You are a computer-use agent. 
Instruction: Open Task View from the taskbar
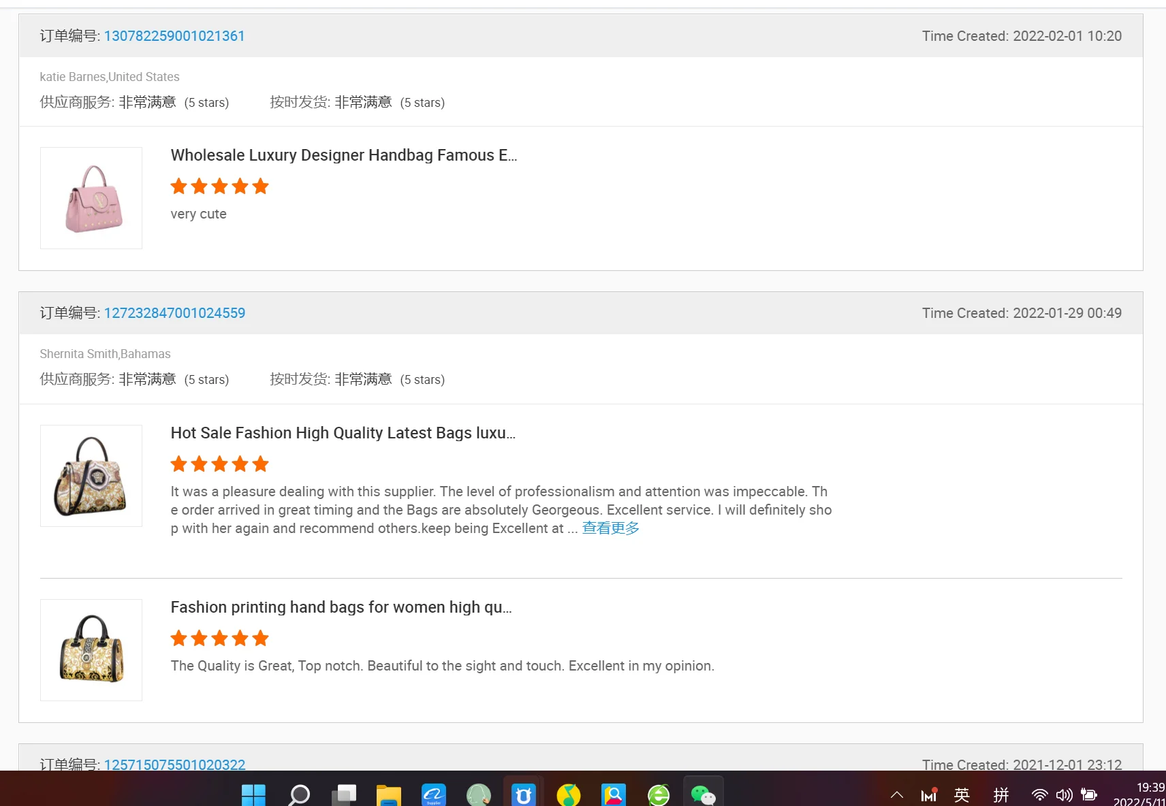pos(344,794)
